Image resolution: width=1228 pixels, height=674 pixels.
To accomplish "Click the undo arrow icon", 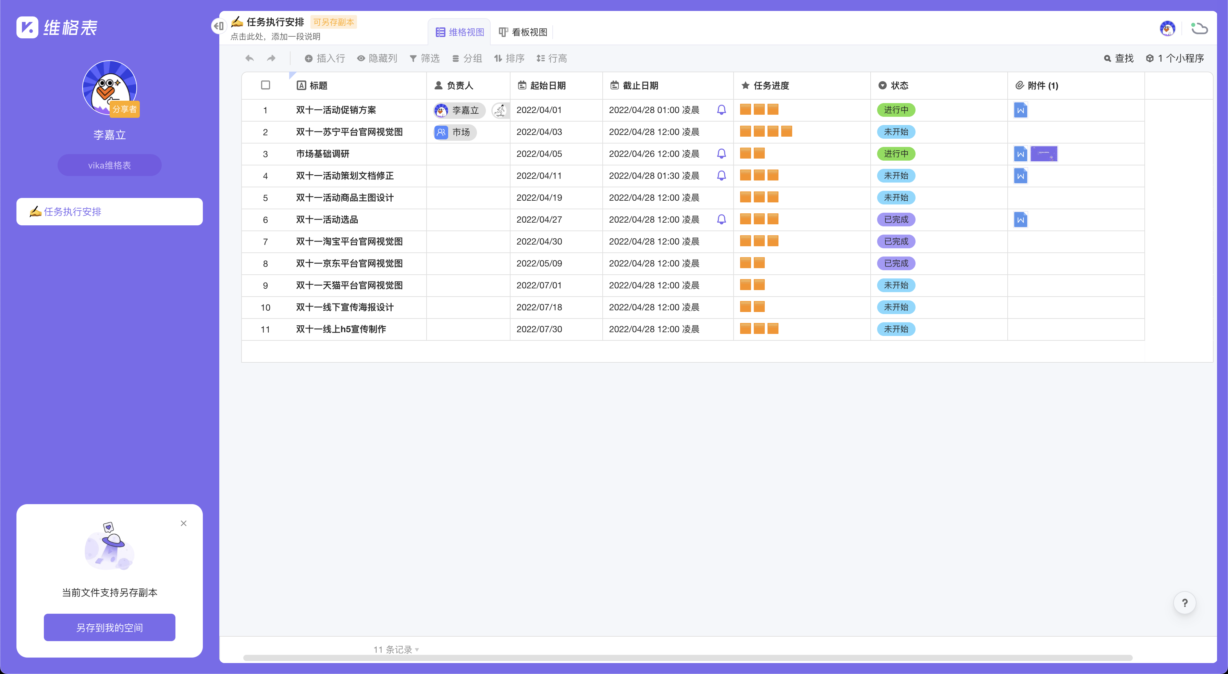I will (249, 58).
